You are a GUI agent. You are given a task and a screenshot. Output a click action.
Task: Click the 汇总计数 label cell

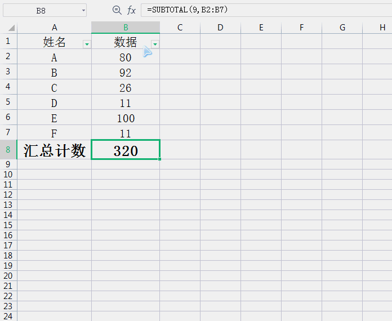[54, 150]
